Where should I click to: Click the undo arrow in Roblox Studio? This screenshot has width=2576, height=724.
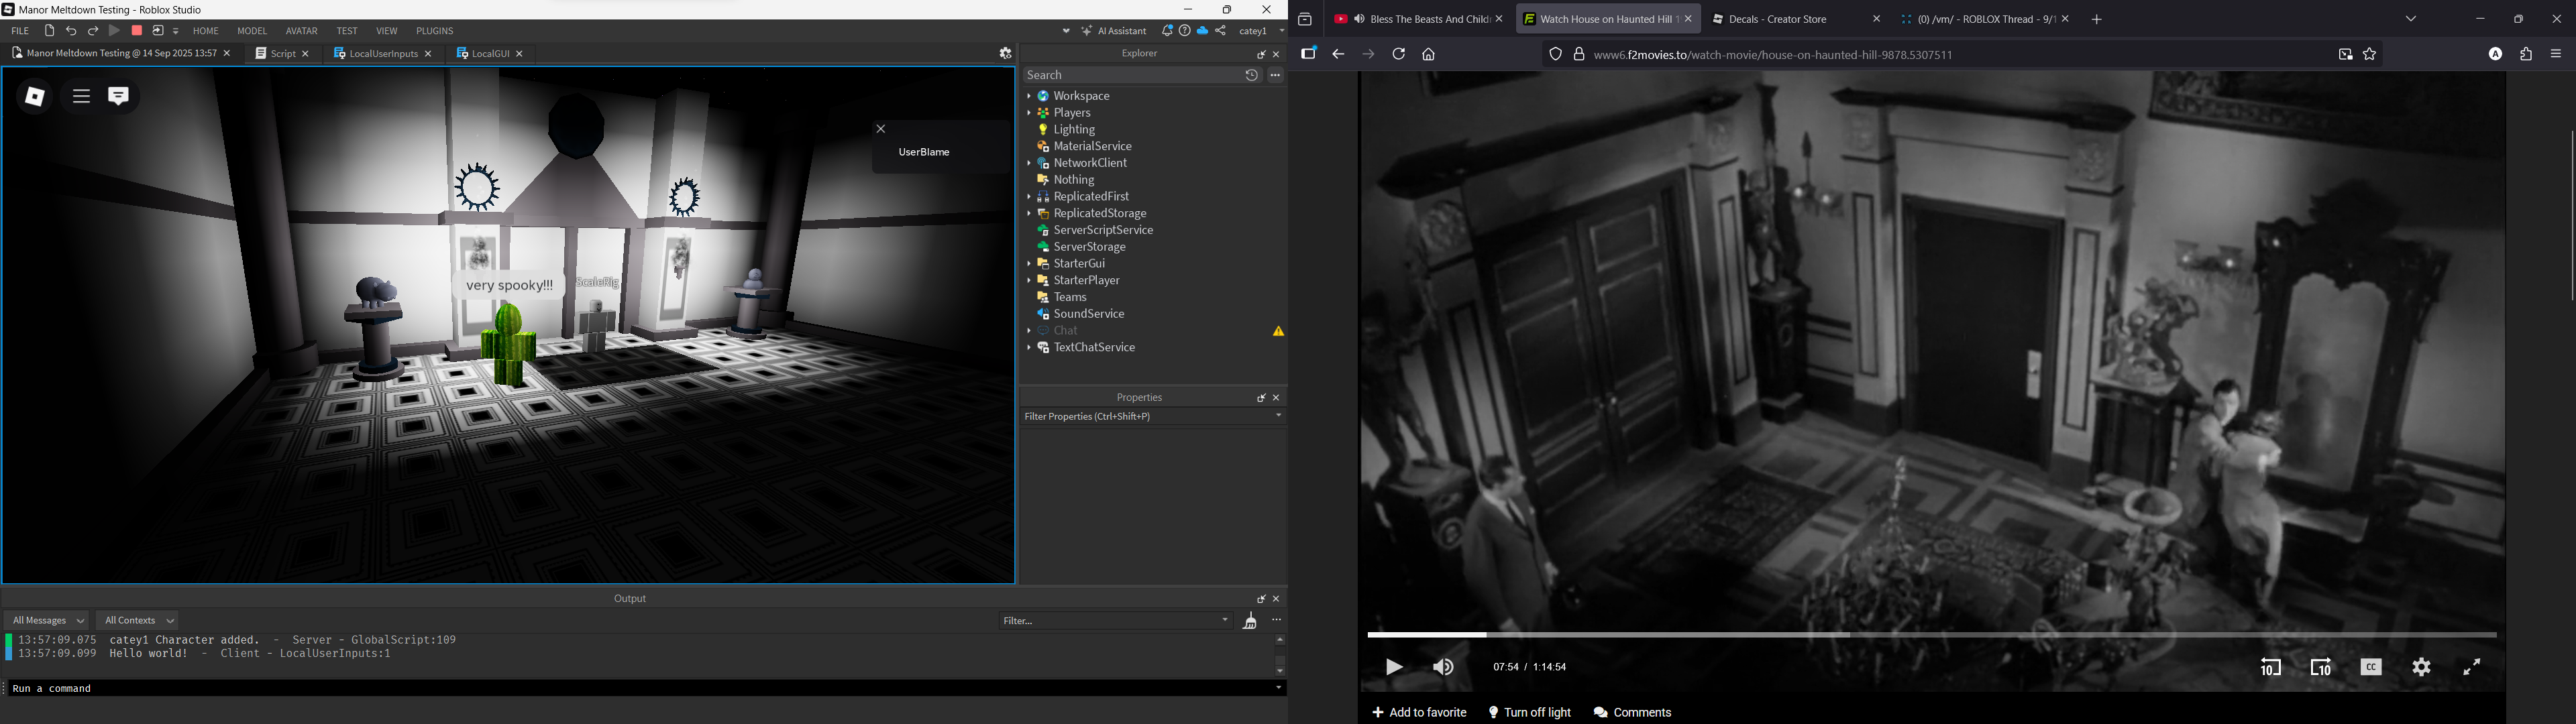[x=71, y=31]
